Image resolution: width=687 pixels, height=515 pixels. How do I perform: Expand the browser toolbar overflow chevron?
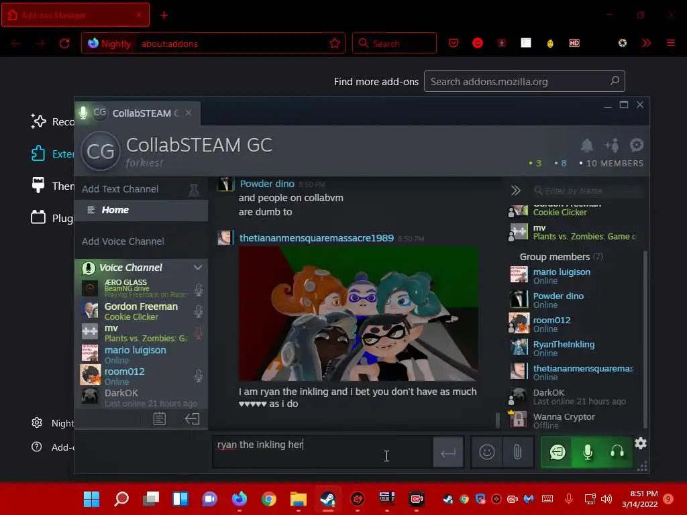click(646, 43)
